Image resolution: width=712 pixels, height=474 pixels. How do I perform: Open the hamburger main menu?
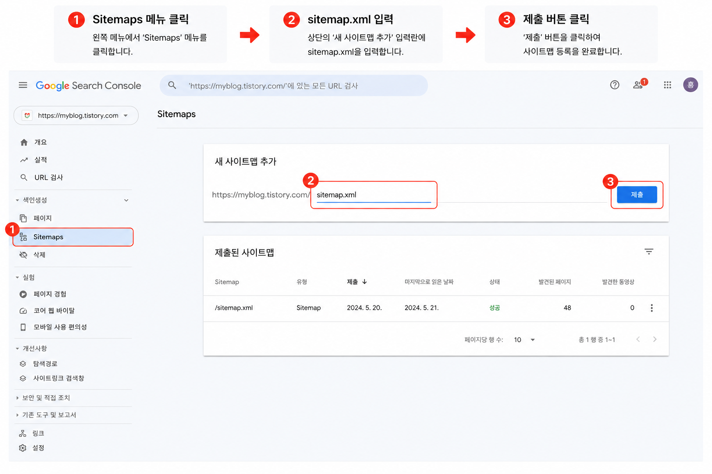(23, 85)
